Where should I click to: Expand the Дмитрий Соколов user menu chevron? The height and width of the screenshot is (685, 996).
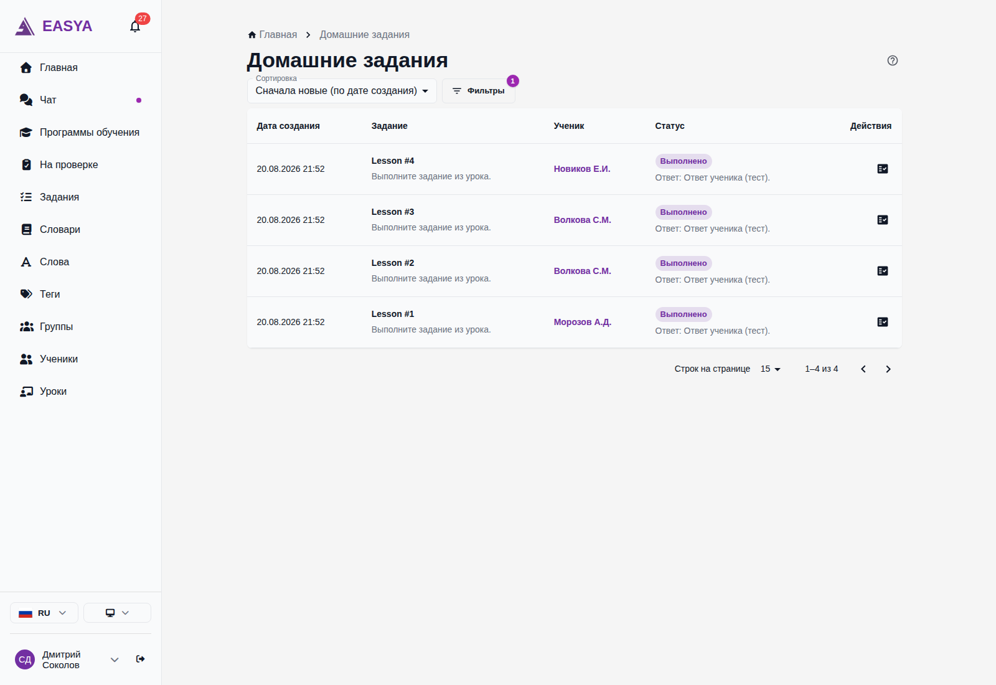tap(115, 659)
